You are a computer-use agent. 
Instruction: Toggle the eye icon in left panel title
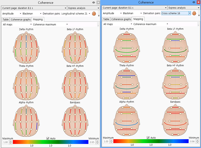click(x=93, y=2)
